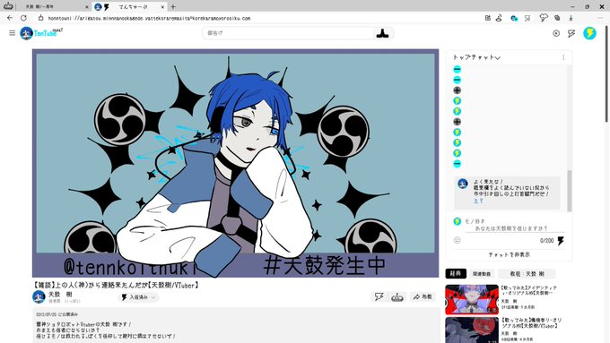Viewport: 610px width, 343px height.
Task: Click the pinned message avatar in chat
Action: (x=463, y=184)
